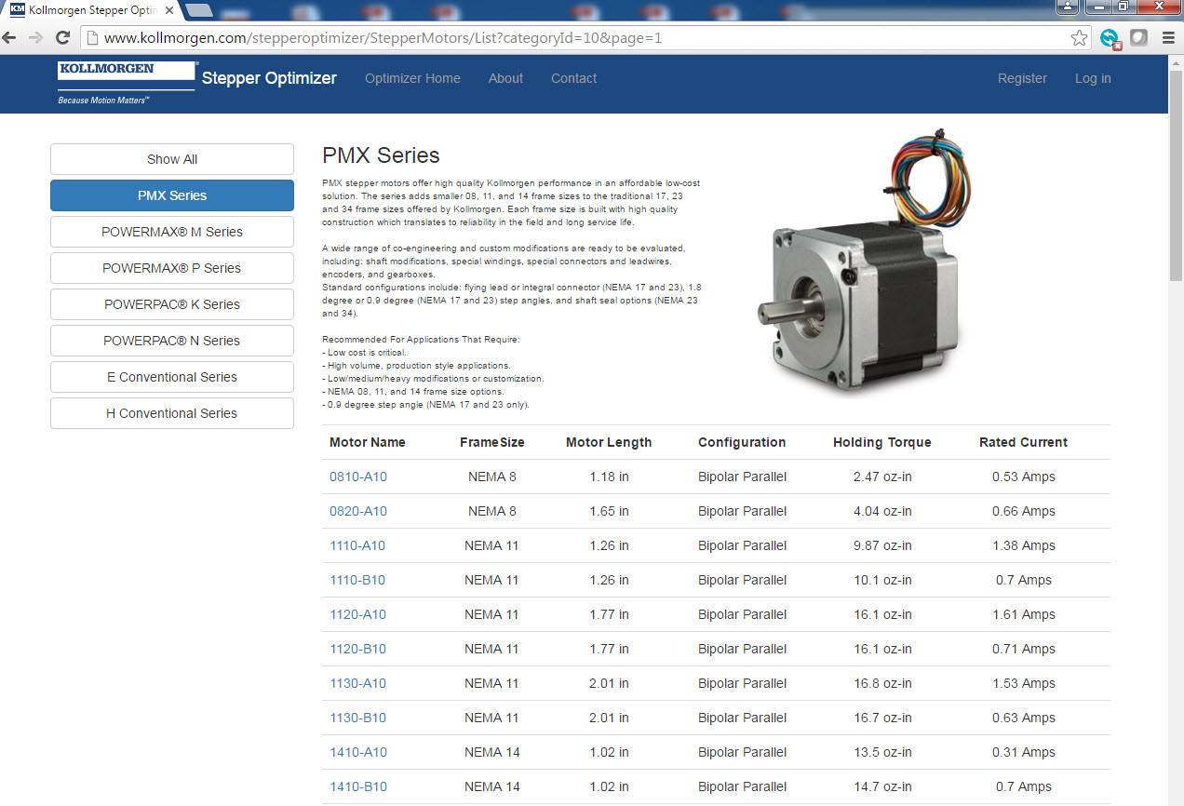The image size is (1184, 806).
Task: Click the 9.87 oz-in holding torque value
Action: click(882, 545)
